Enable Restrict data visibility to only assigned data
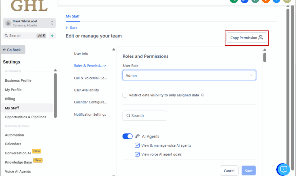 coord(125,95)
